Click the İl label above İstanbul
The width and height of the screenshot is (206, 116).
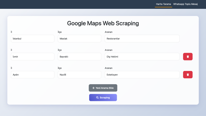point(11,32)
